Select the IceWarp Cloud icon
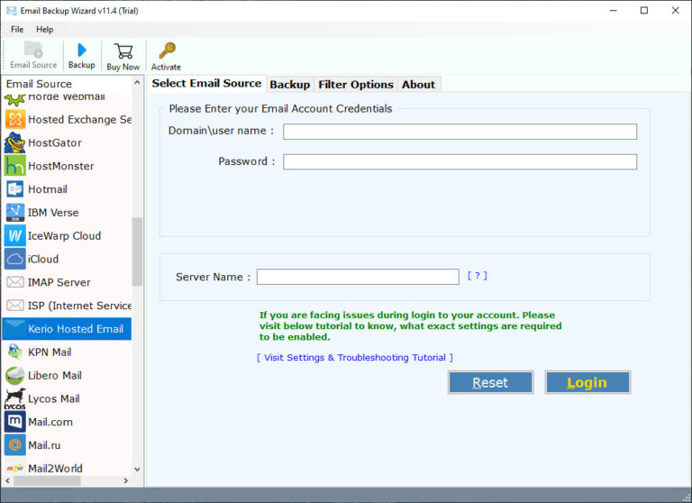 15,236
